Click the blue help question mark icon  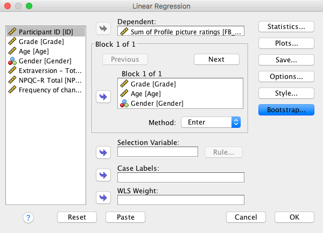[x=29, y=217]
